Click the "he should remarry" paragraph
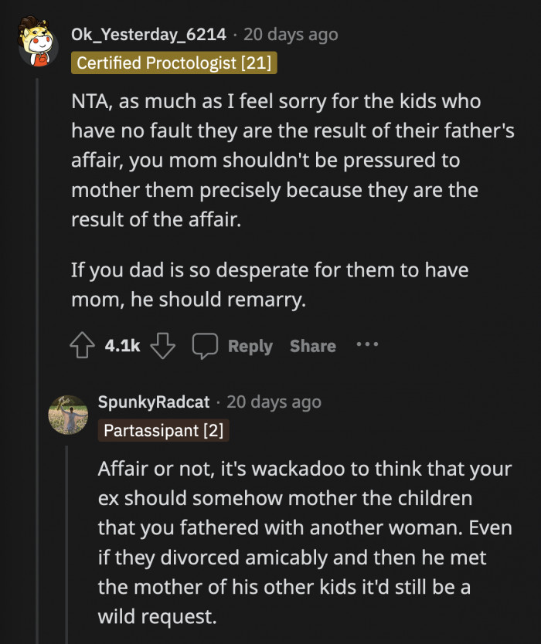Viewport: 541px width, 644px height. tap(270, 285)
